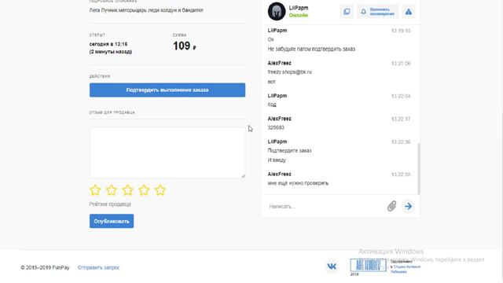This screenshot has width=503, height=283.
Task: Click the Art. Lebedev Studio barcode logo
Action: pyautogui.click(x=368, y=266)
